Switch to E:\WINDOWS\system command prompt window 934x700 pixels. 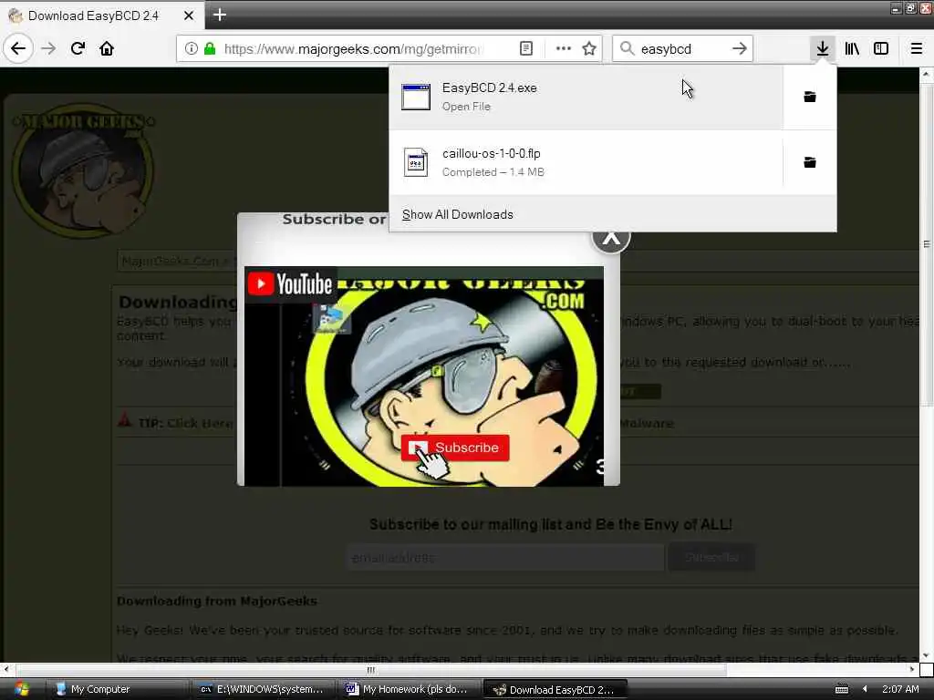[x=262, y=689]
